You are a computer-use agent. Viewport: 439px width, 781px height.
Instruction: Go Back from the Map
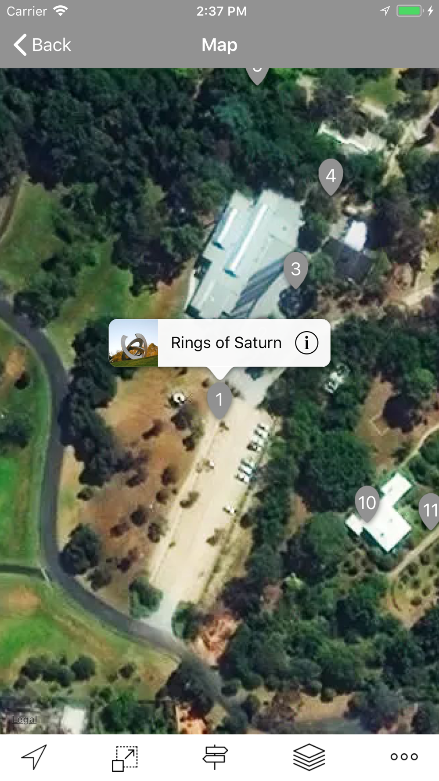[42, 45]
